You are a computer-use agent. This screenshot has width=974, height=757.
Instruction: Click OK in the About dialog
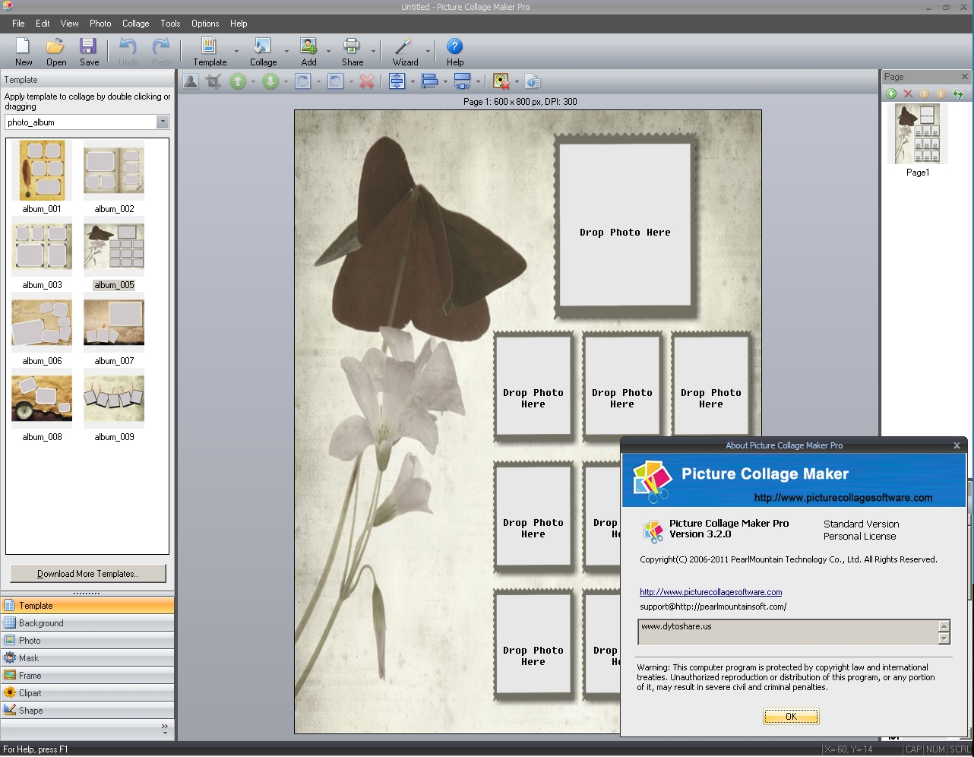point(790,716)
